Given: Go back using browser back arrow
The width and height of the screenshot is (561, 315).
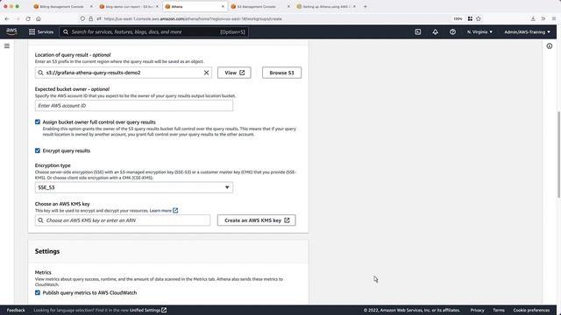Looking at the screenshot, I should pos(7,18).
